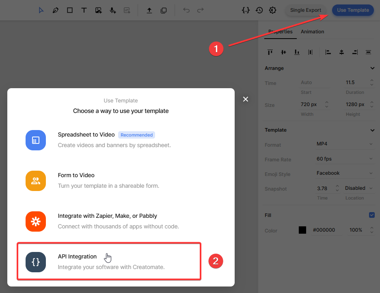Screen dimensions: 380x293
Task: Expand the Emoji Style Facebook dropdown
Action: pyautogui.click(x=344, y=173)
